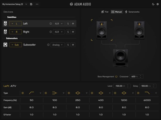Mute the Left speaker

tap(73, 24)
